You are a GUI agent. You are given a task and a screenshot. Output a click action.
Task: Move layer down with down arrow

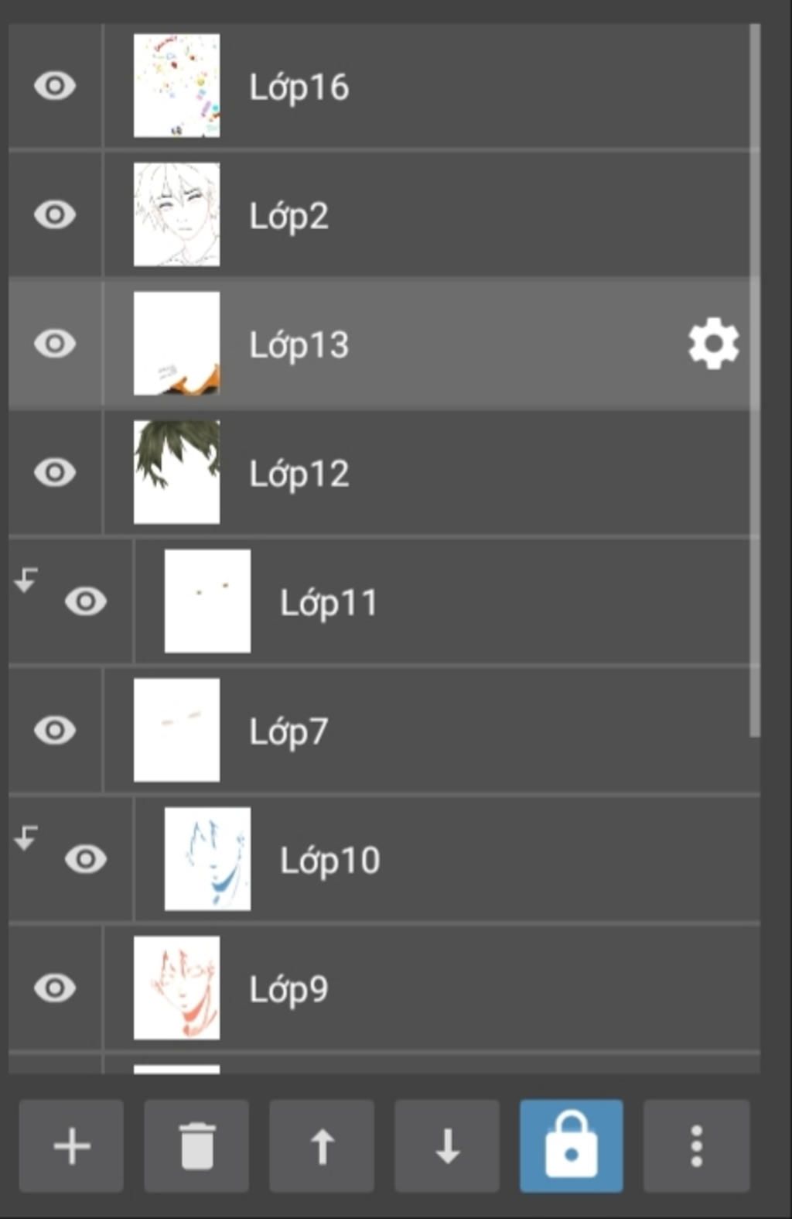click(447, 1145)
